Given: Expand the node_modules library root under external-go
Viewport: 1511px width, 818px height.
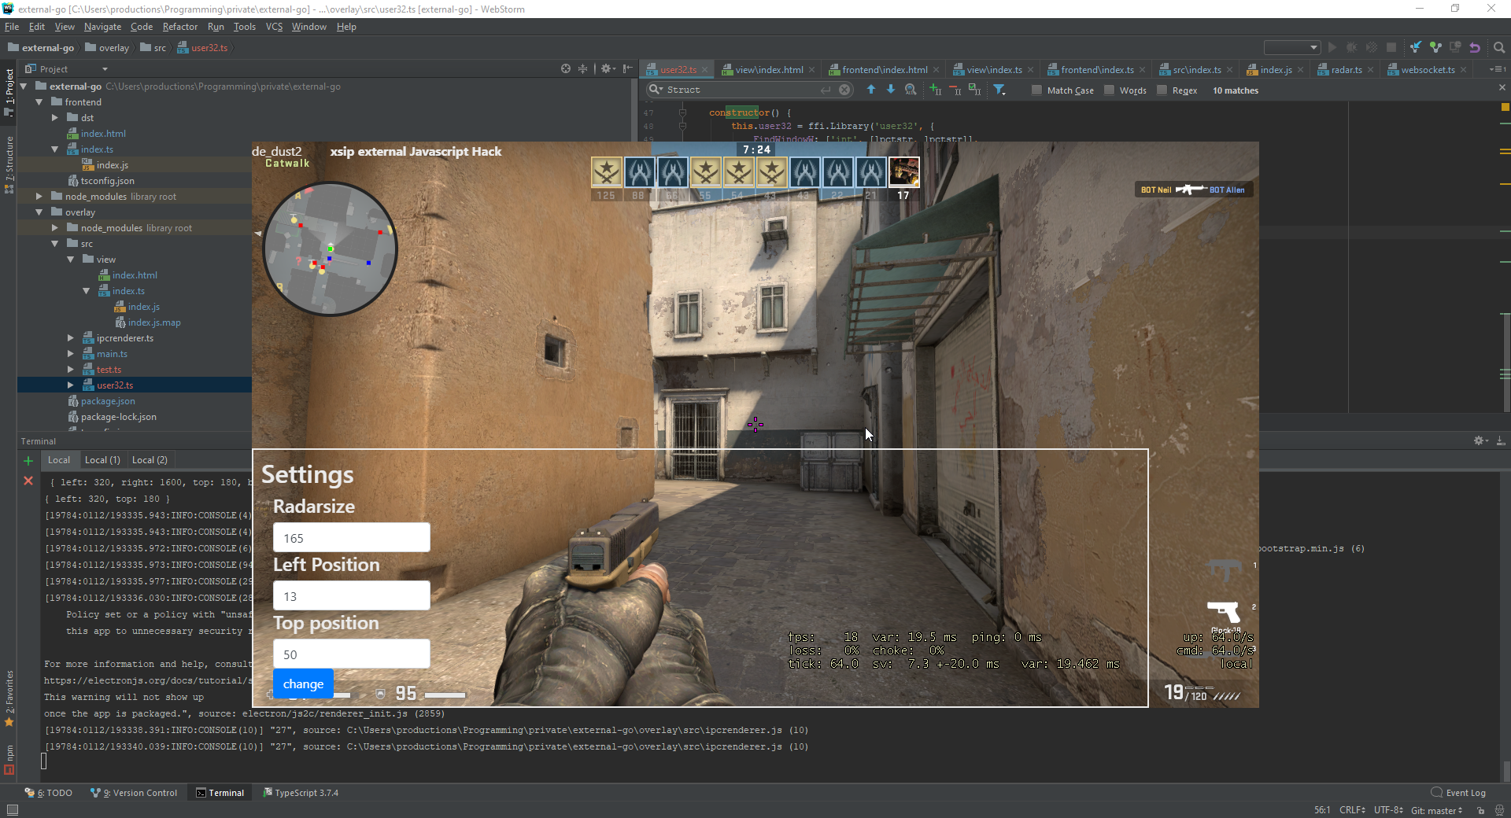Looking at the screenshot, I should coord(39,196).
